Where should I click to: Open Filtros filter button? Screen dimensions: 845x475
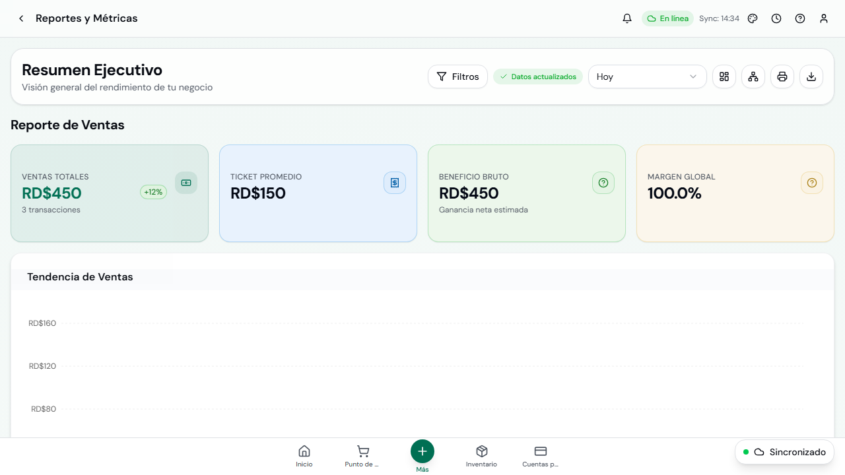click(457, 77)
